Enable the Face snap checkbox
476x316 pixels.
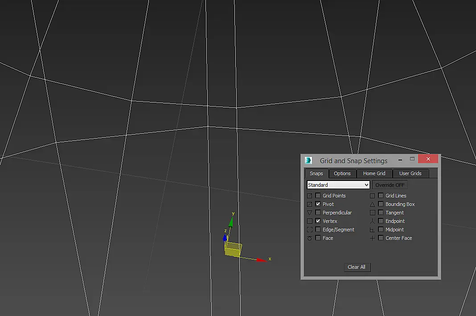coord(318,238)
